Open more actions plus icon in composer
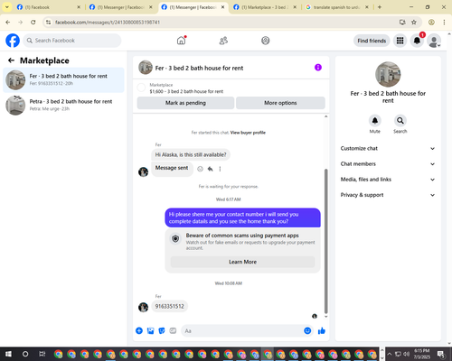The width and height of the screenshot is (452, 361). [139, 330]
